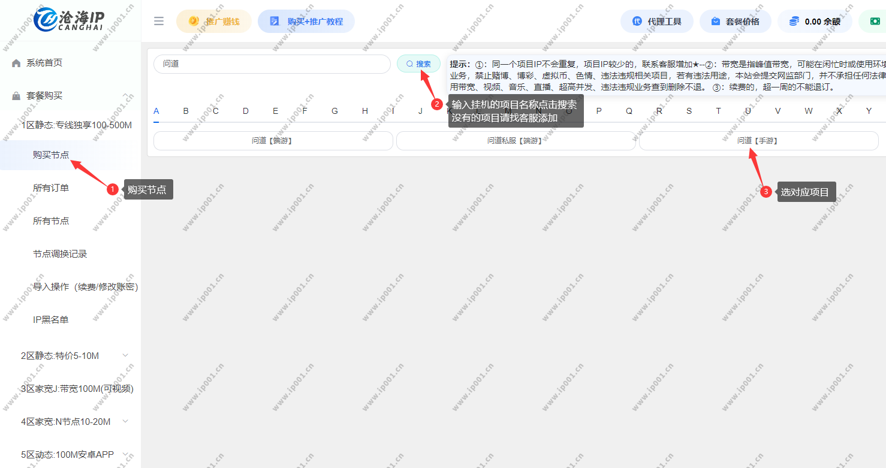
Task: Click the home icon beside 系统首页
Action: pyautogui.click(x=16, y=64)
